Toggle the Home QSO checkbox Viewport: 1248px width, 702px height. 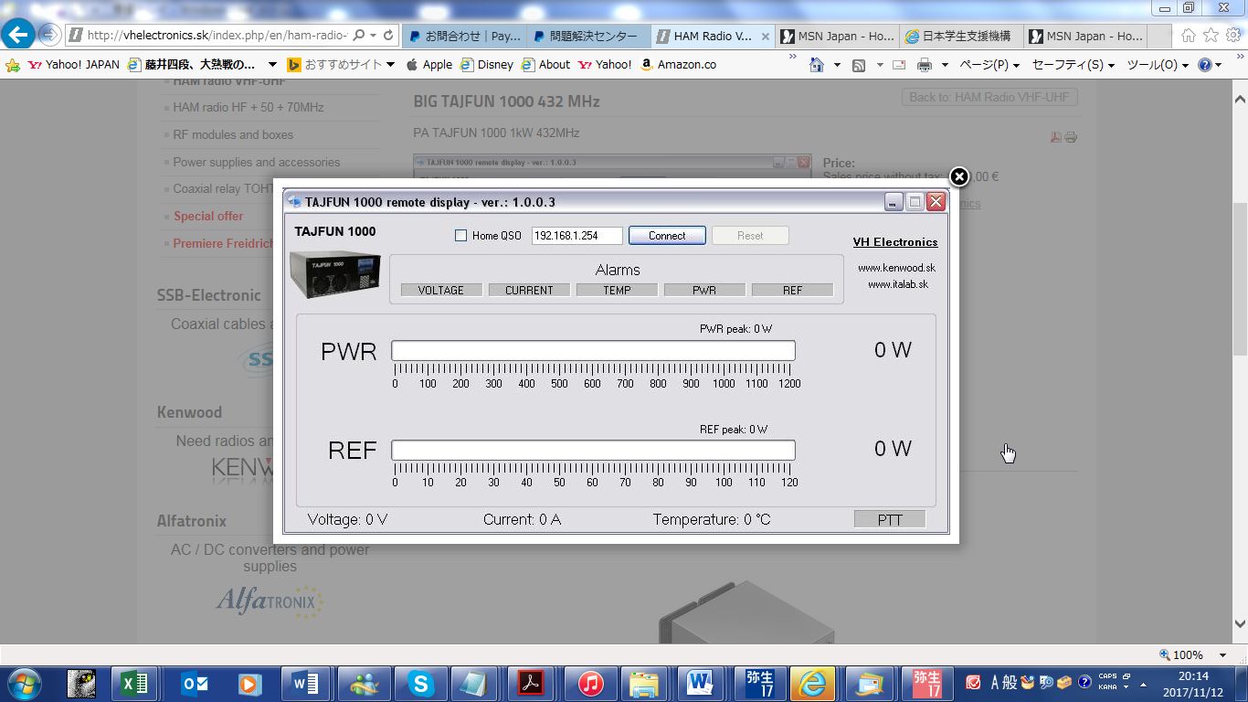click(x=460, y=236)
